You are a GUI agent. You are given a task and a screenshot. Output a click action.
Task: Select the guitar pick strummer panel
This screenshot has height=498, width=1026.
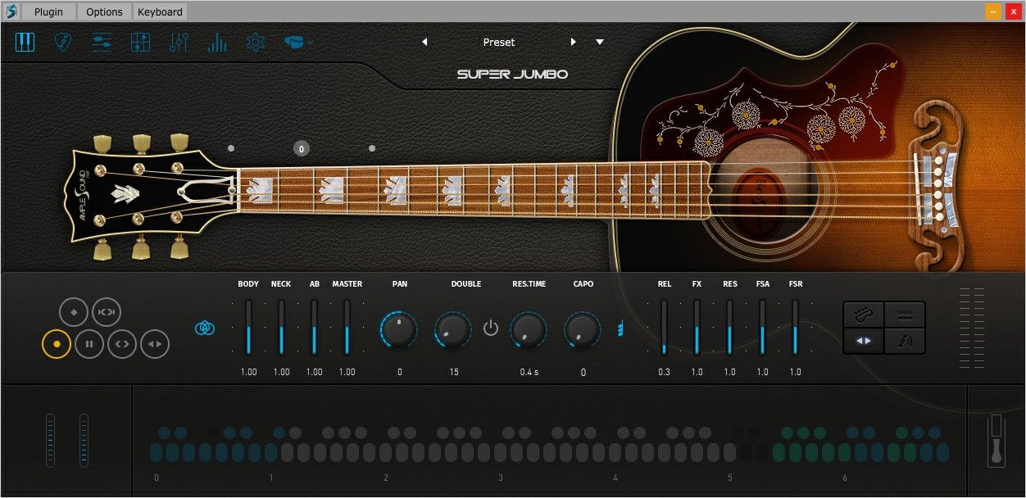(x=62, y=42)
